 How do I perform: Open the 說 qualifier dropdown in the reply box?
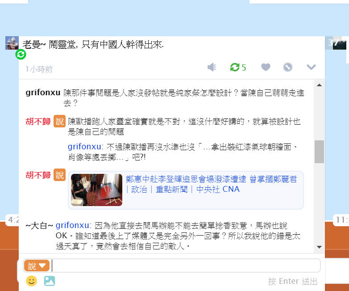click(x=37, y=266)
